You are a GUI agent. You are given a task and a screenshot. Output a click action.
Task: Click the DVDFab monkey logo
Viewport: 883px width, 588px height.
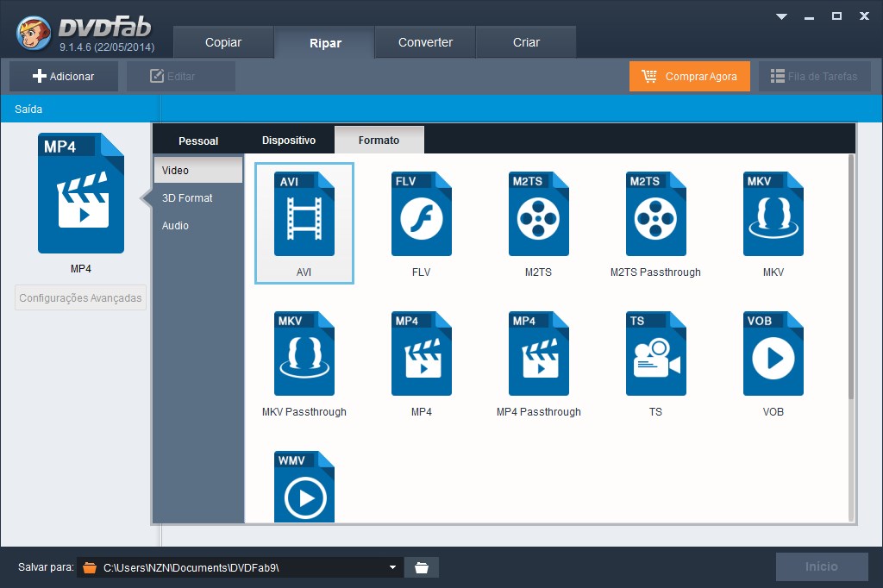(34, 32)
